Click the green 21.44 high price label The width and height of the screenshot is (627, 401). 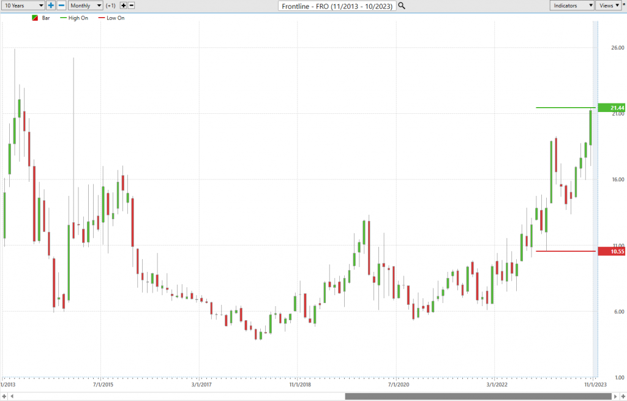tap(612, 108)
